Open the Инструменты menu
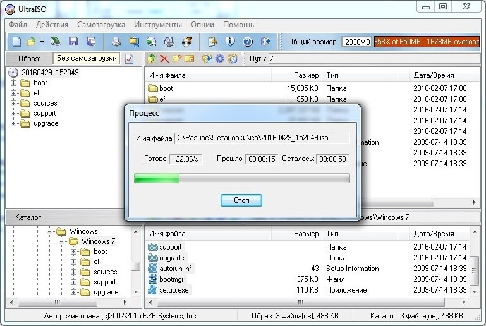Screen dimensions: 486x326 (x=157, y=25)
